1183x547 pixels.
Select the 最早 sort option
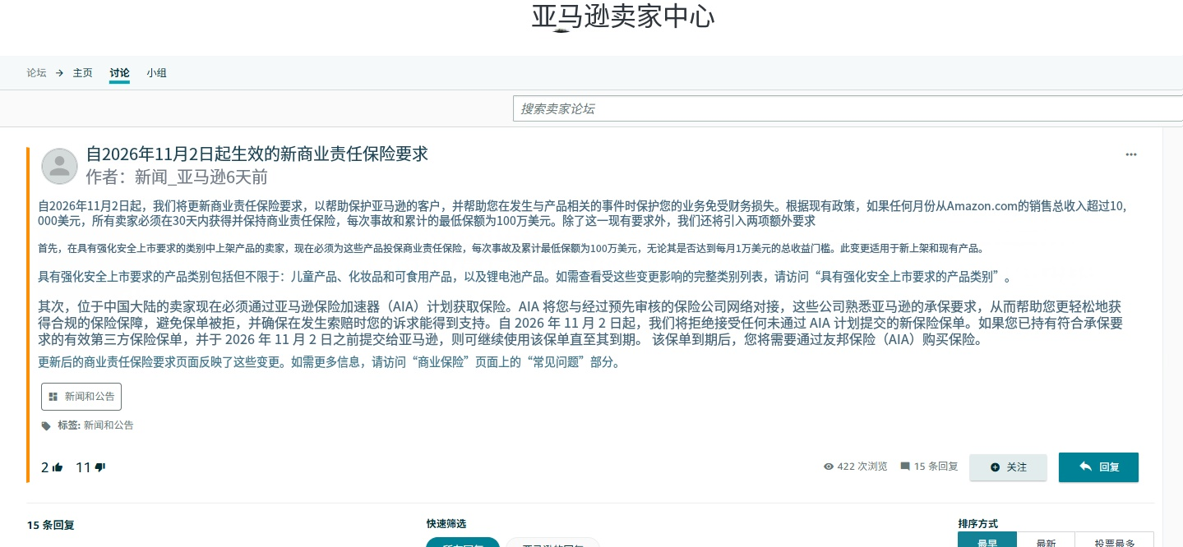(x=987, y=543)
